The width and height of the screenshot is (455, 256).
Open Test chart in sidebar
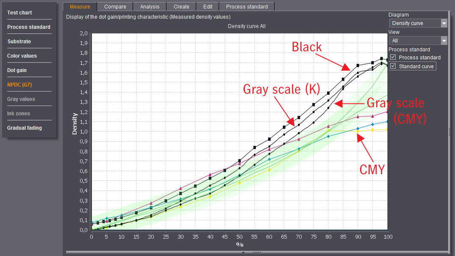pos(19,13)
